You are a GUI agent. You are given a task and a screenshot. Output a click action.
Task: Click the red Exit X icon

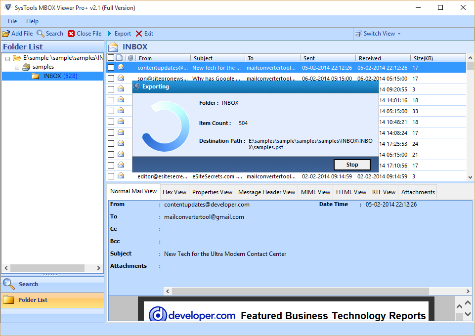139,34
